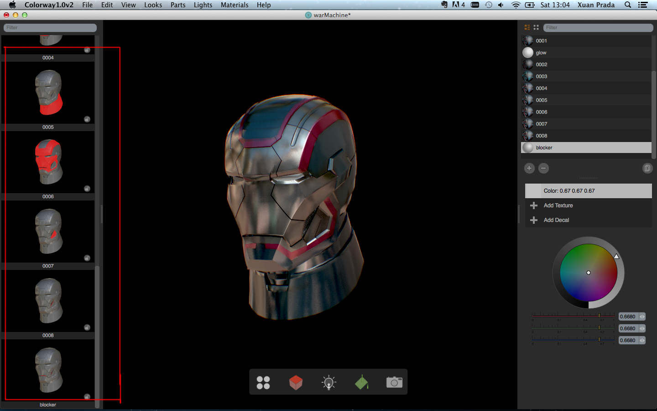This screenshot has height=411, width=657.
Task: Click the Add Decal label
Action: (x=556, y=220)
